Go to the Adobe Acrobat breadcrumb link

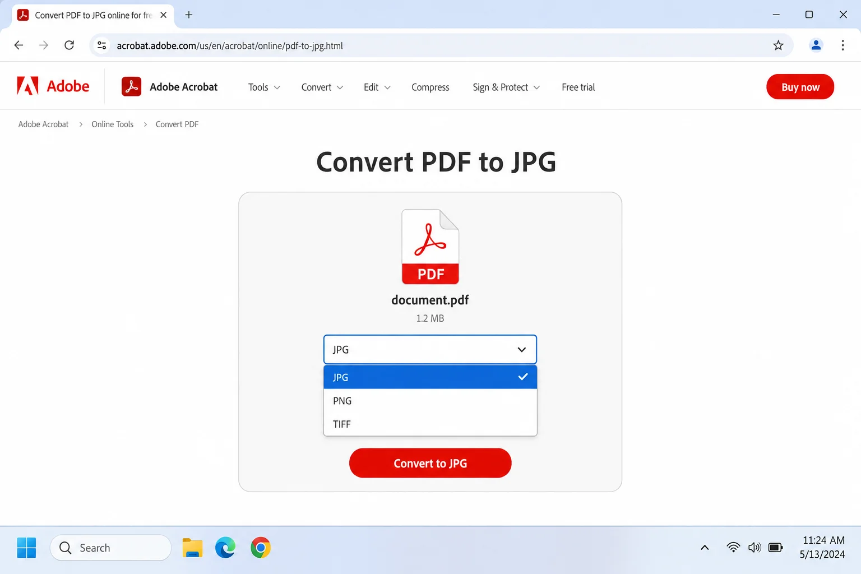point(43,124)
